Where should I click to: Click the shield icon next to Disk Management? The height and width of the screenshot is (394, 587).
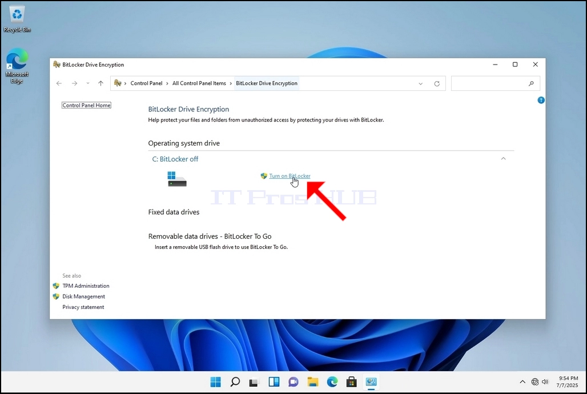tap(56, 296)
